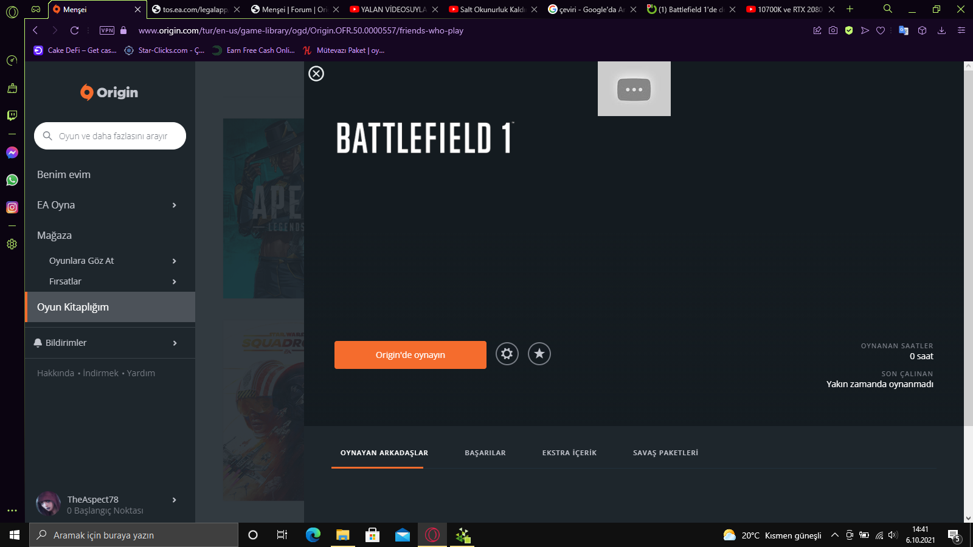Open game settings gear for Battlefield 1
The width and height of the screenshot is (973, 547).
point(507,354)
